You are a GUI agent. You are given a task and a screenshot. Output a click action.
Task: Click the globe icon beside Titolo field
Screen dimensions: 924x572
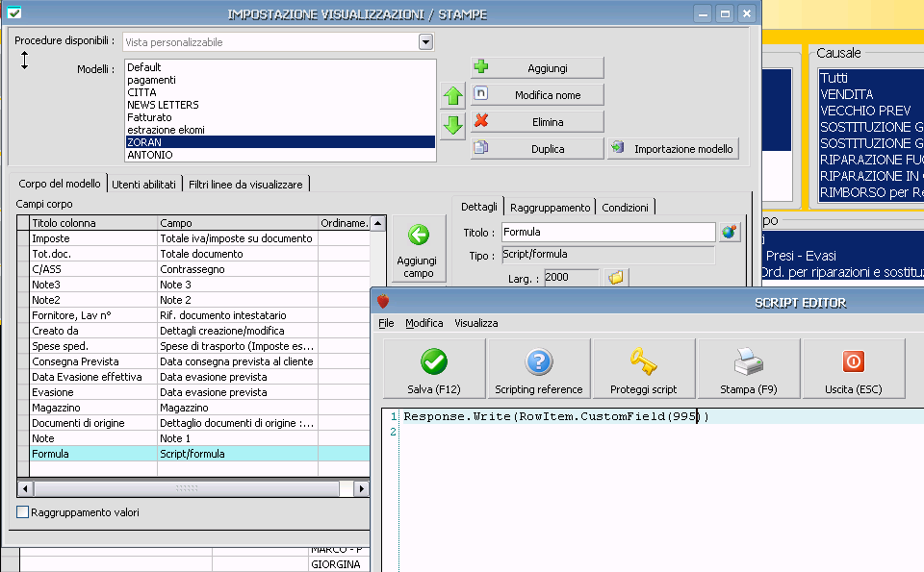click(x=730, y=232)
